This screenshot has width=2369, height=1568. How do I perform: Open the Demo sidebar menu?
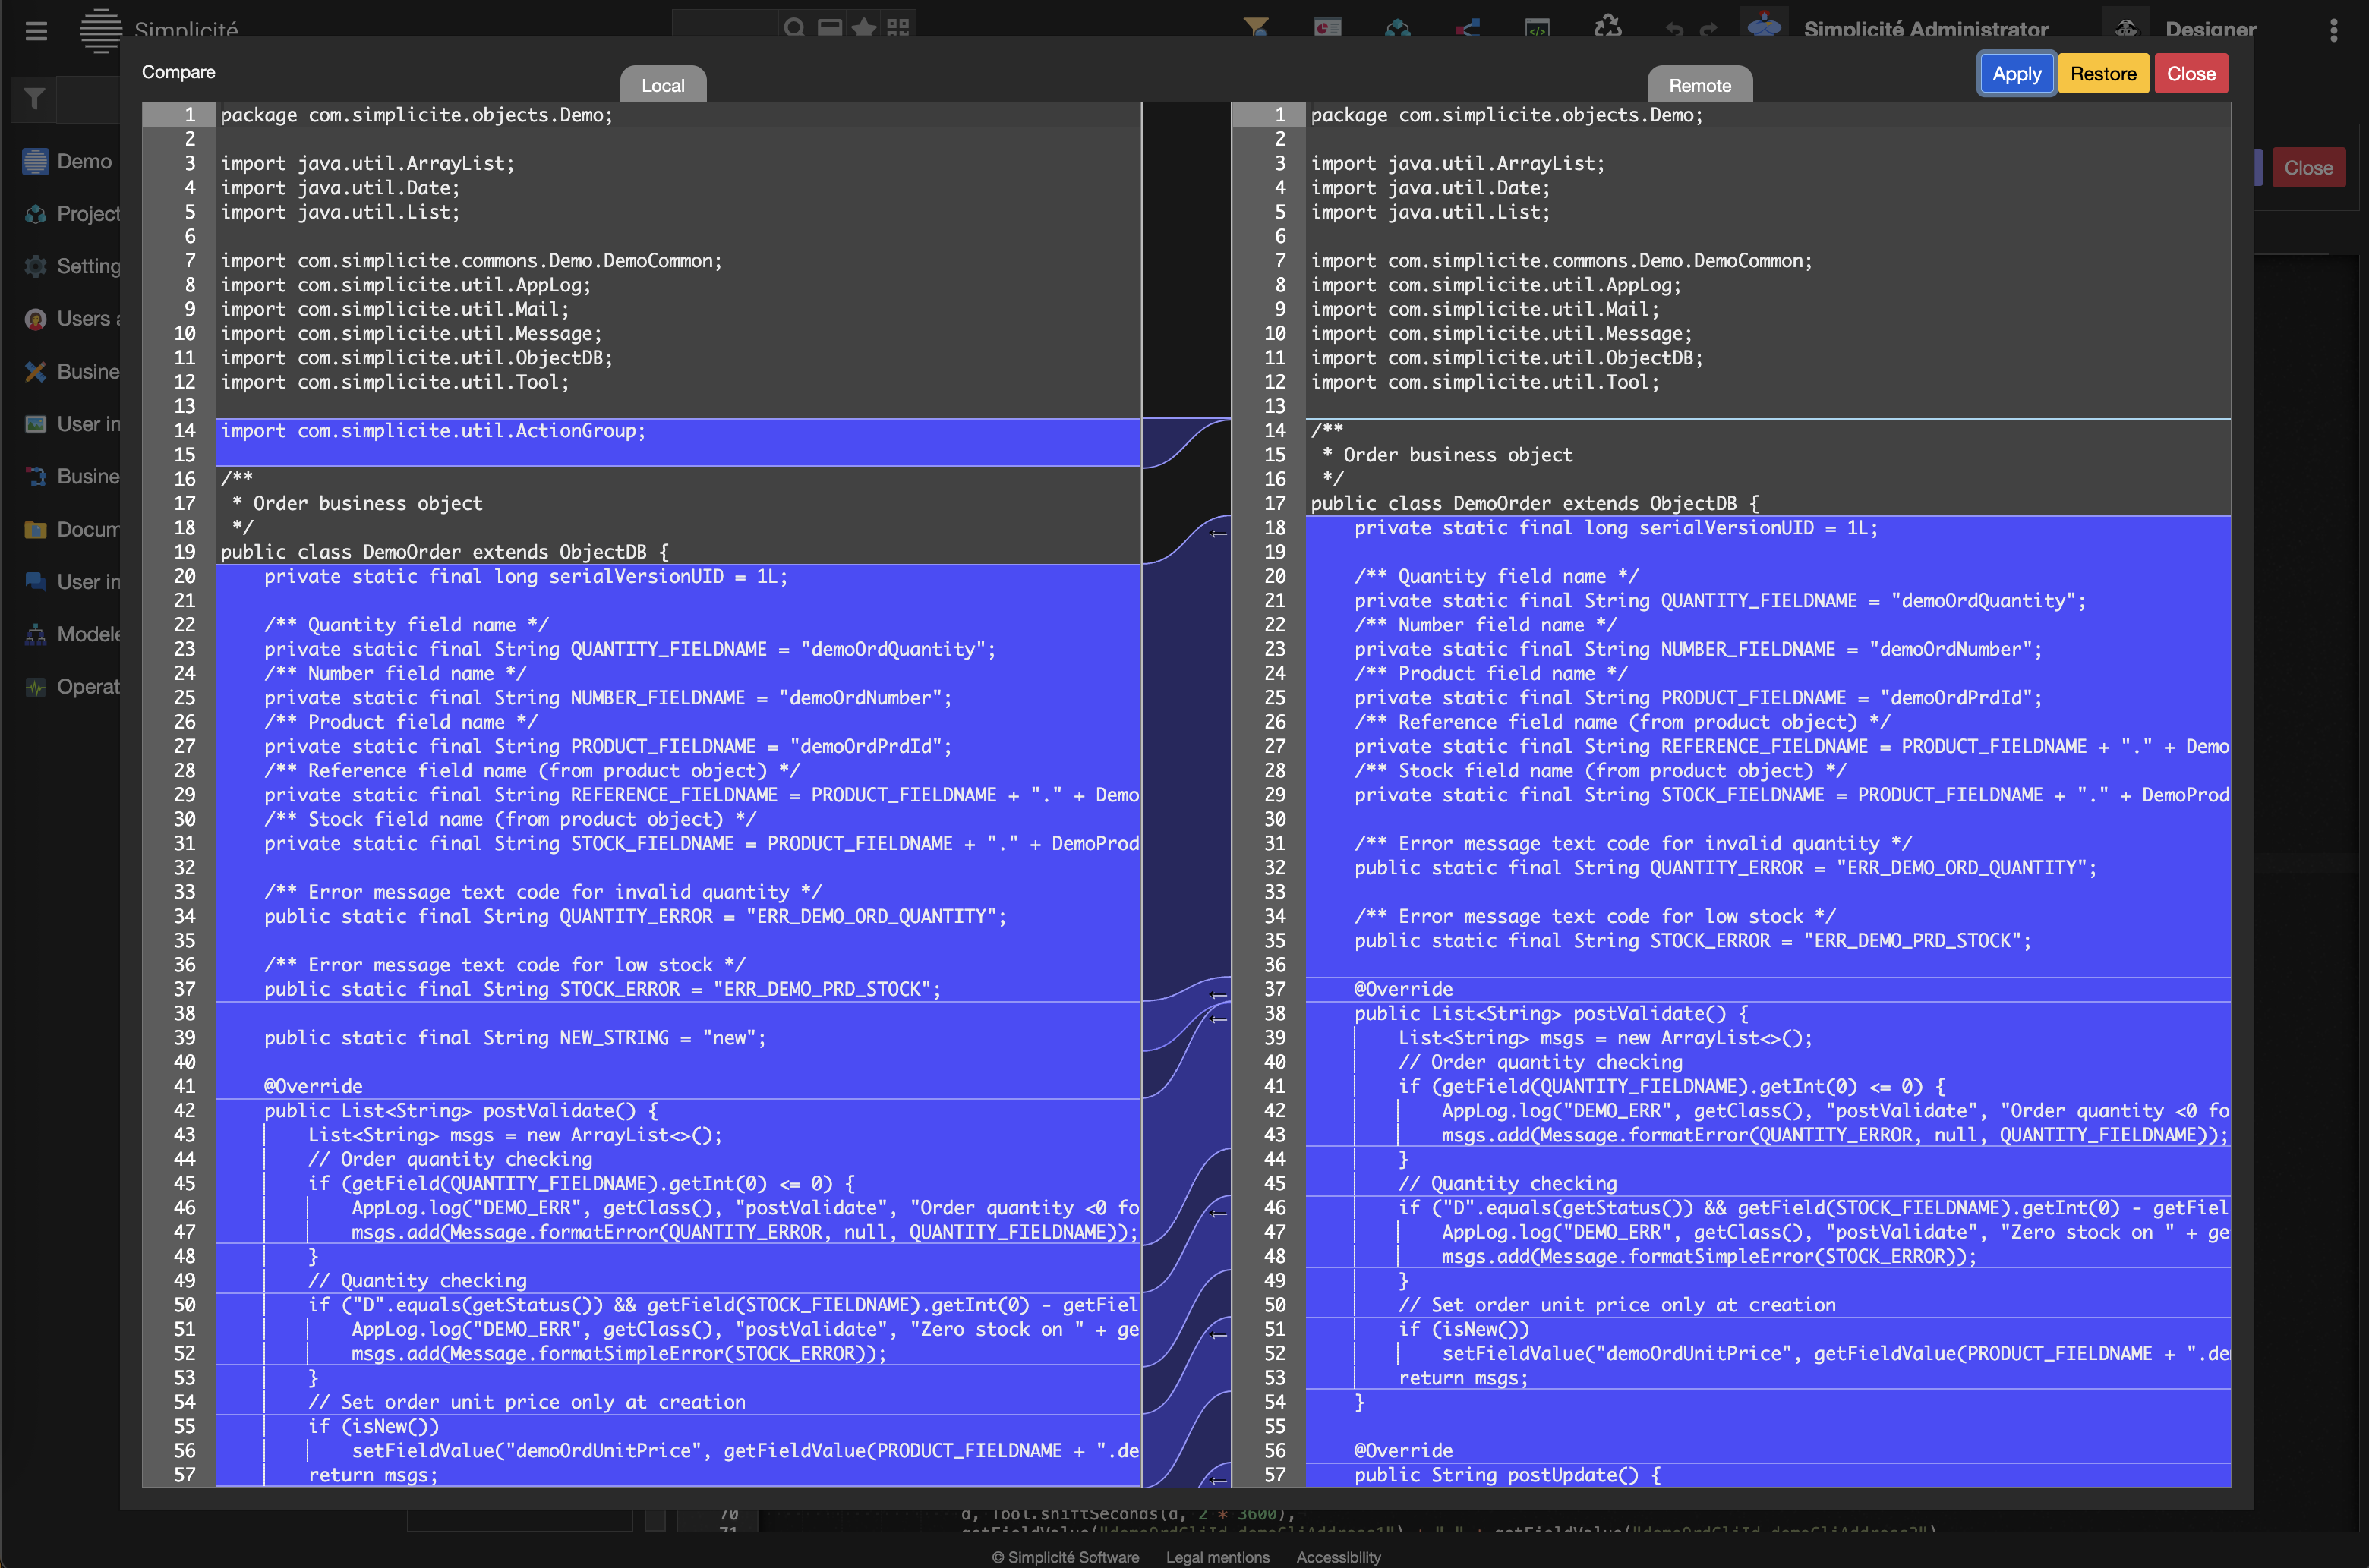click(x=70, y=161)
